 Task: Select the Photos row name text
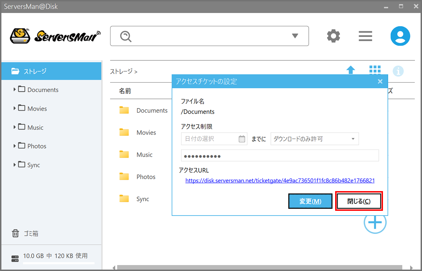[x=146, y=177]
